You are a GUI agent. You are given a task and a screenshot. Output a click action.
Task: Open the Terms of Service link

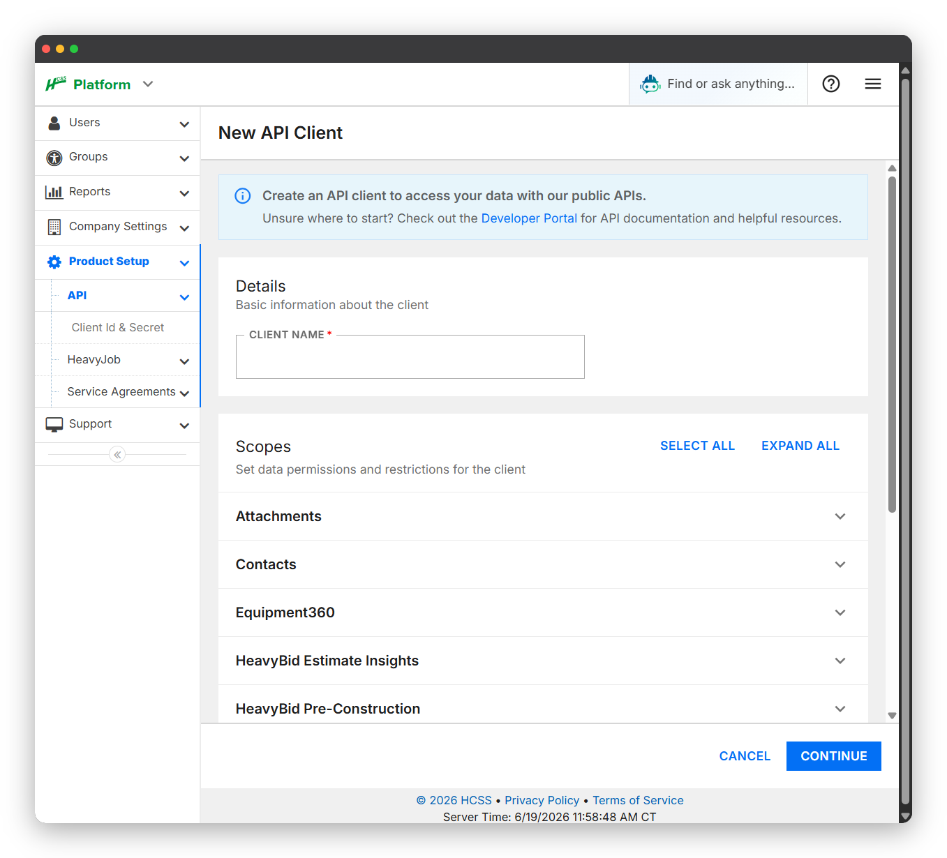638,800
